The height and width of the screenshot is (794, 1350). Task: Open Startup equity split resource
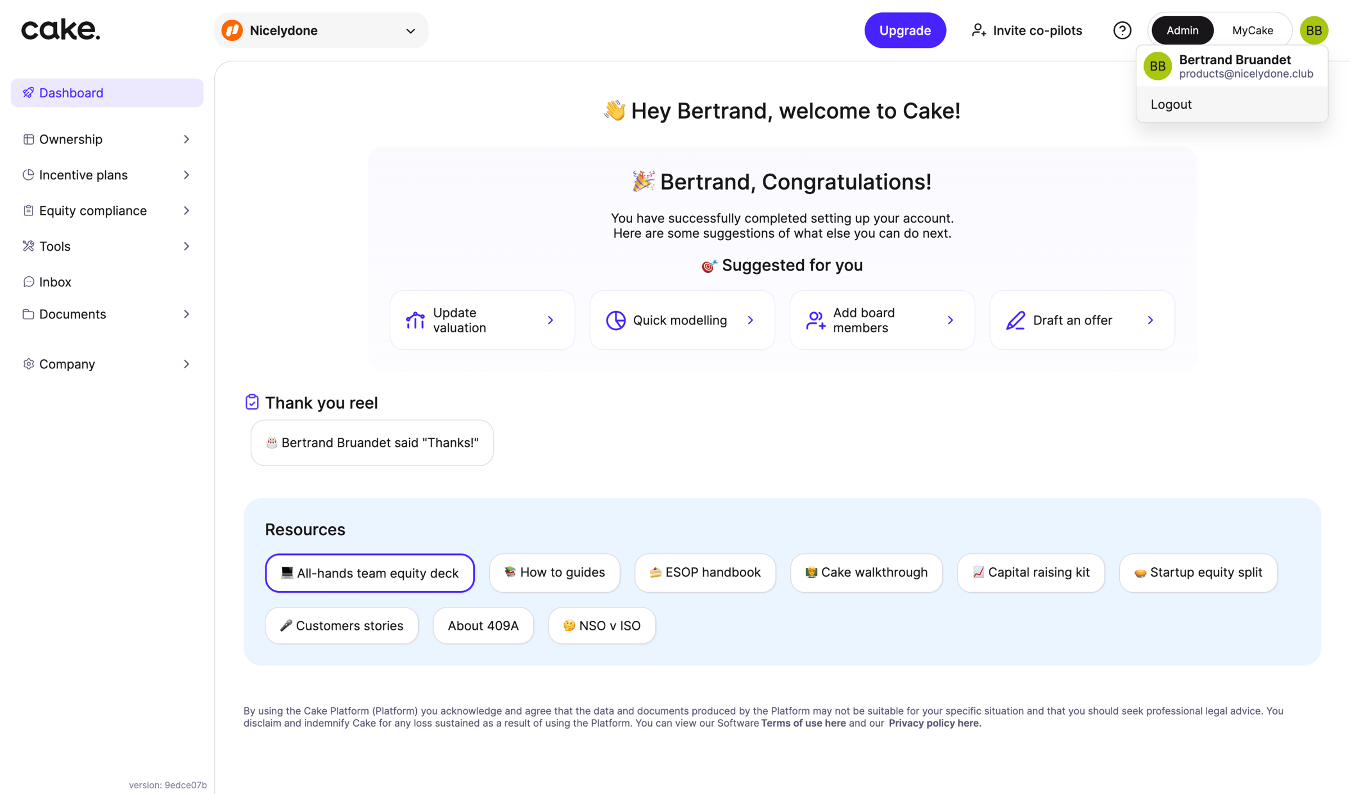[x=1199, y=572]
